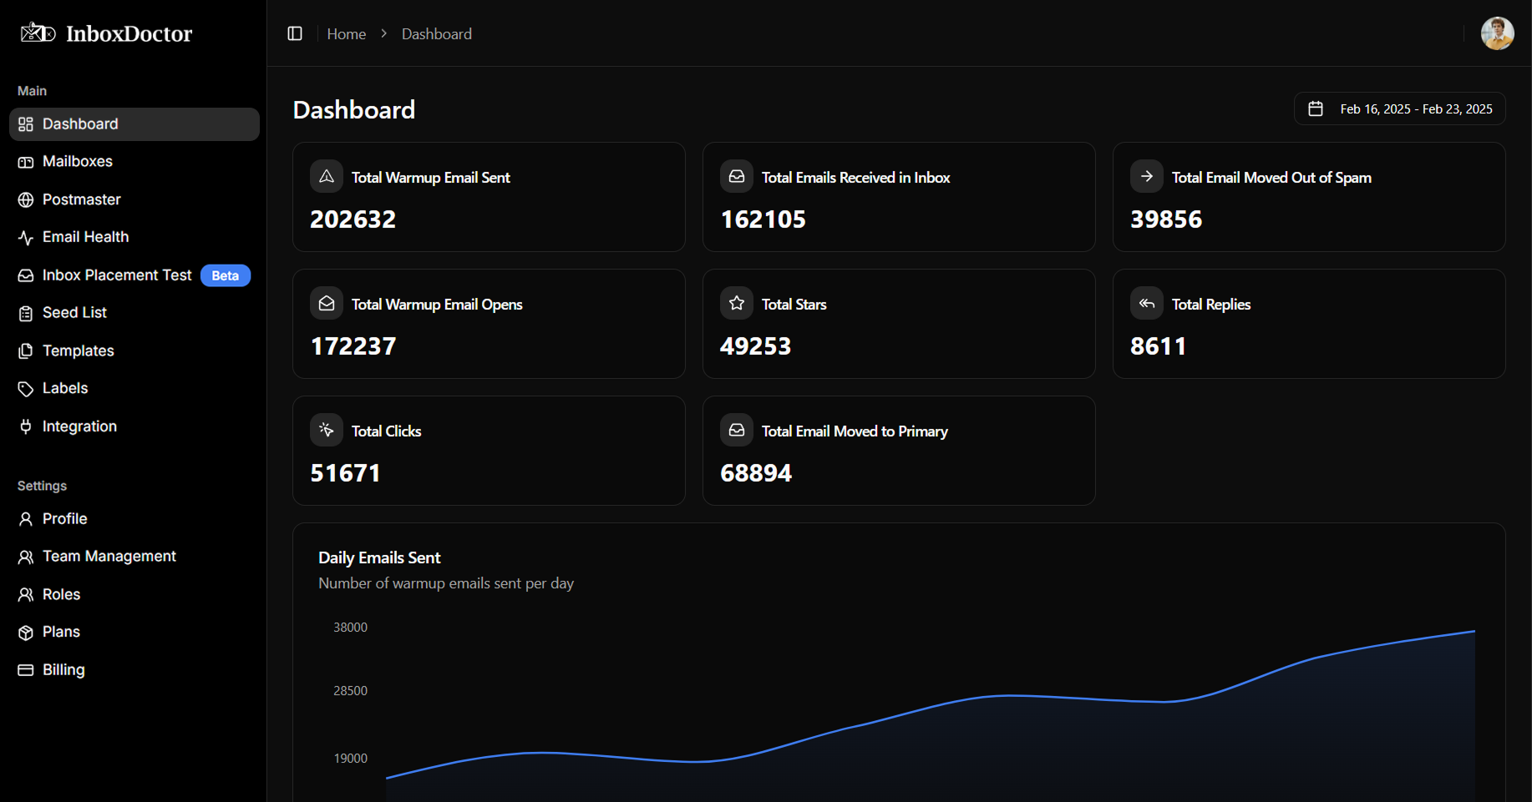Click the Total Warmup Email Sent icon

point(326,176)
